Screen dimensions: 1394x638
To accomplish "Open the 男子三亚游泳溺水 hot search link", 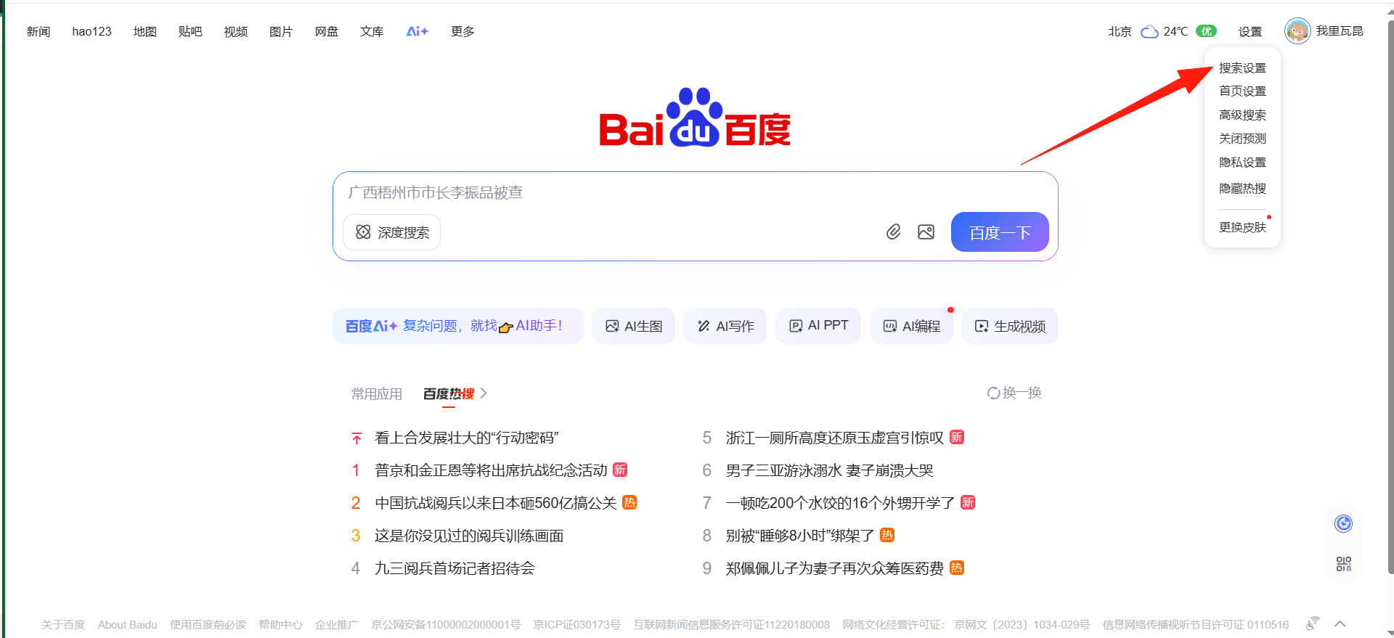I will click(x=829, y=470).
